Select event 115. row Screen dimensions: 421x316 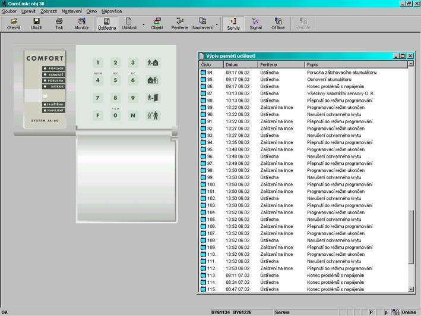pyautogui.click(x=303, y=289)
